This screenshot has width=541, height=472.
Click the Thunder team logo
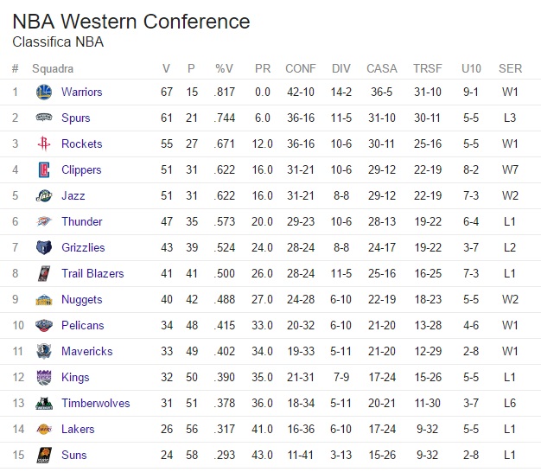[44, 221]
